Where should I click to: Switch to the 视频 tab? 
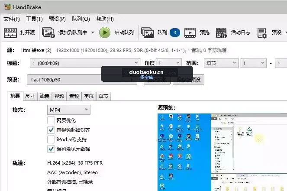pyautogui.click(x=59, y=96)
